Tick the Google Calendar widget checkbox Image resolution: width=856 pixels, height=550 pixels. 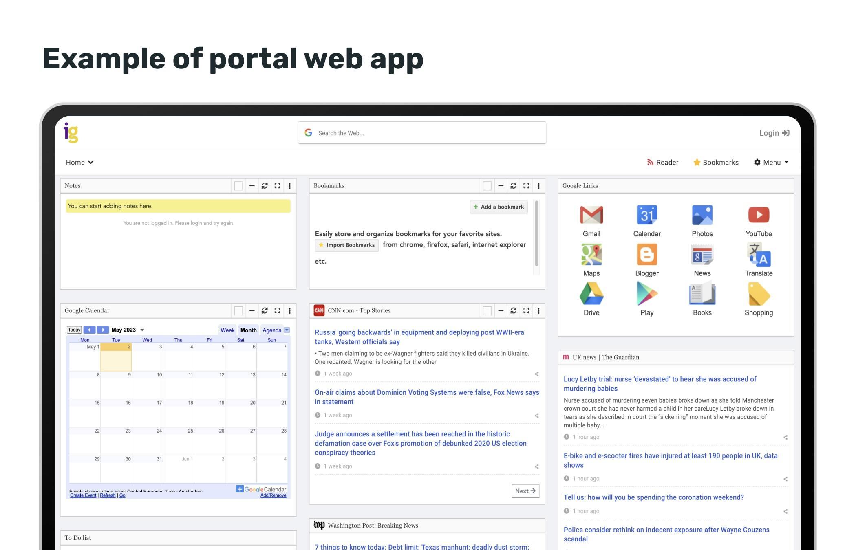click(x=238, y=311)
